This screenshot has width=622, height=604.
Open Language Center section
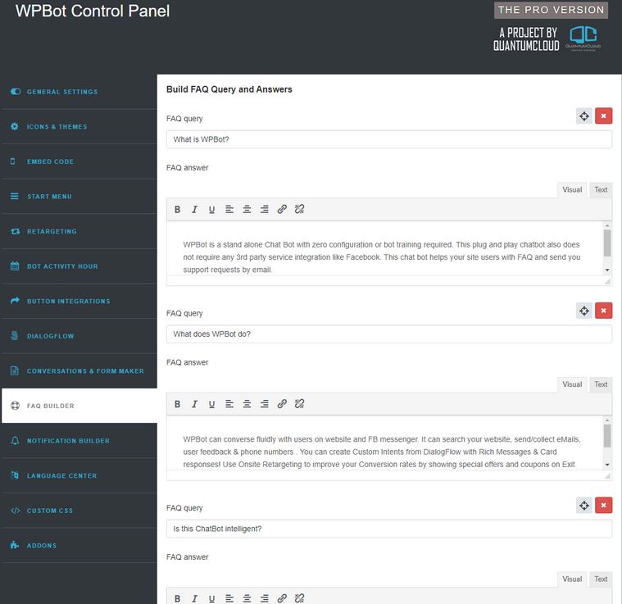tap(79, 475)
